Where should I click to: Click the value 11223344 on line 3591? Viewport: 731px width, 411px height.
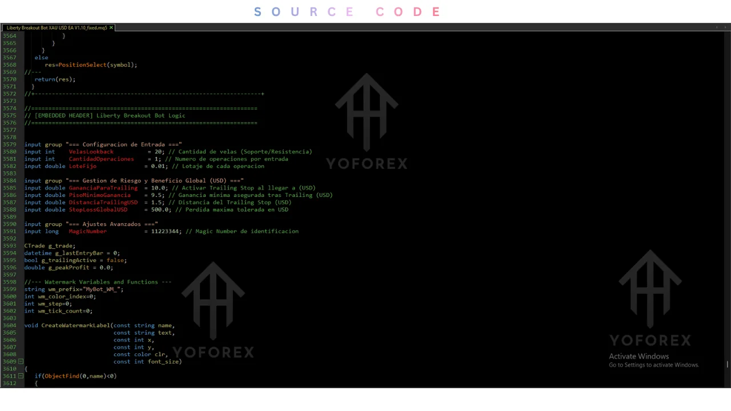pos(165,231)
